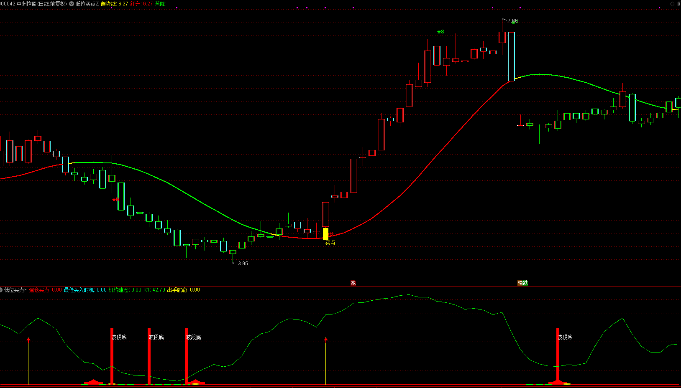Screen dimensions: 681x388
Task: Click the panel icon beside the diamond
Action: click(678, 4)
